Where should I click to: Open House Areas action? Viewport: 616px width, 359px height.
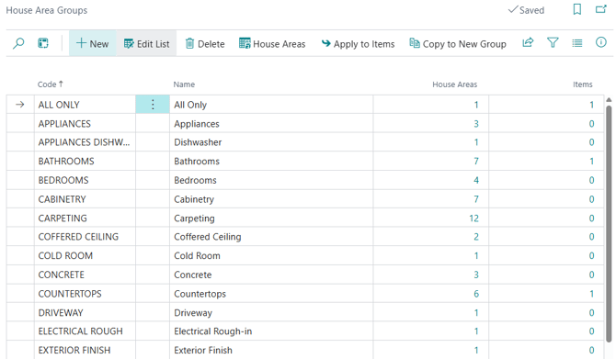pyautogui.click(x=272, y=43)
